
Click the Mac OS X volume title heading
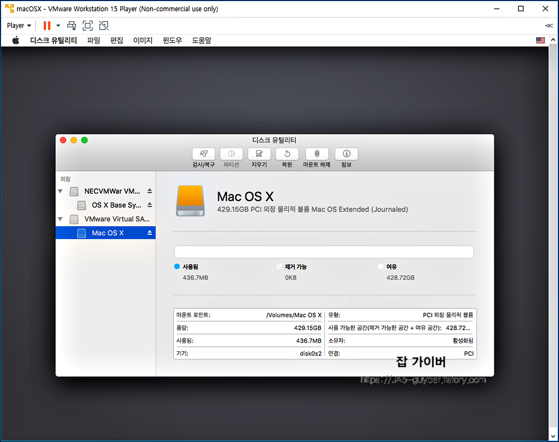coord(245,197)
